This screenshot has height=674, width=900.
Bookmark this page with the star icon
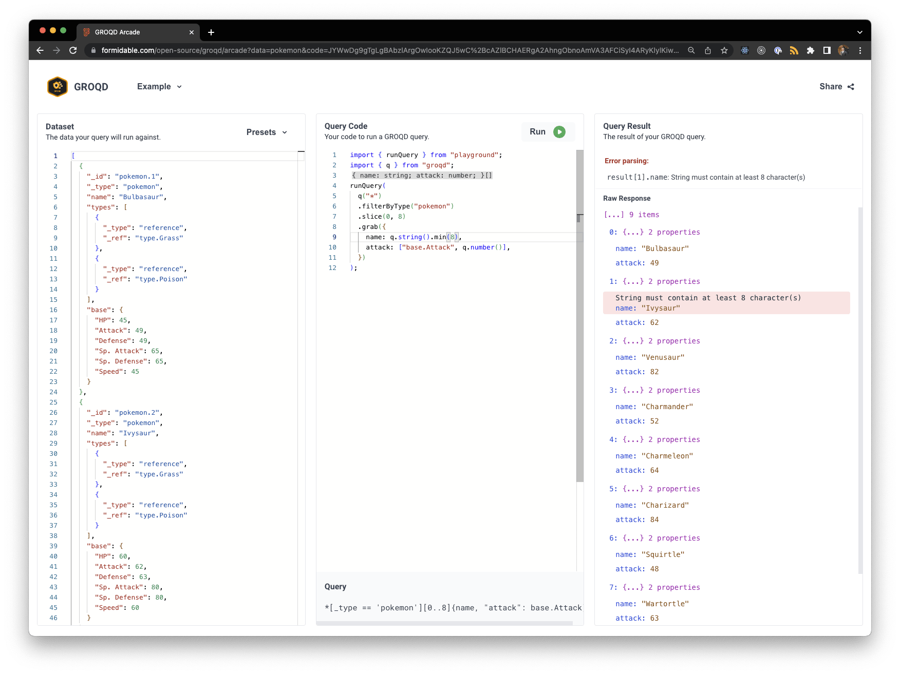tap(724, 50)
